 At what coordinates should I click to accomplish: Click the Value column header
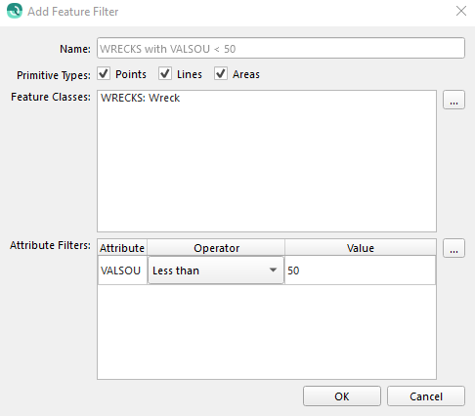(x=361, y=248)
